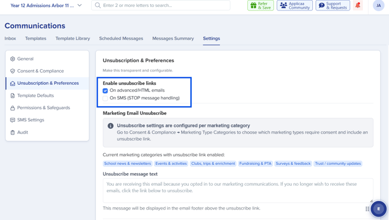Click the people icon on Applicaa Community

(283, 5)
